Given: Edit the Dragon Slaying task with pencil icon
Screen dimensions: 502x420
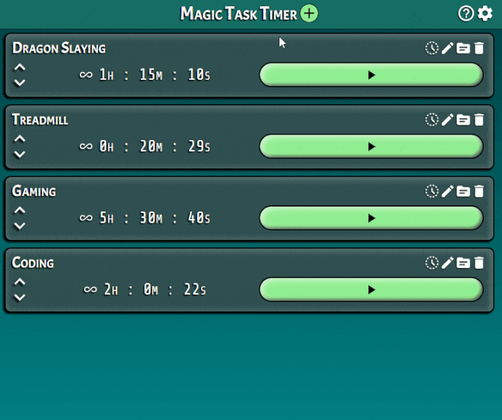Looking at the screenshot, I should (x=447, y=48).
